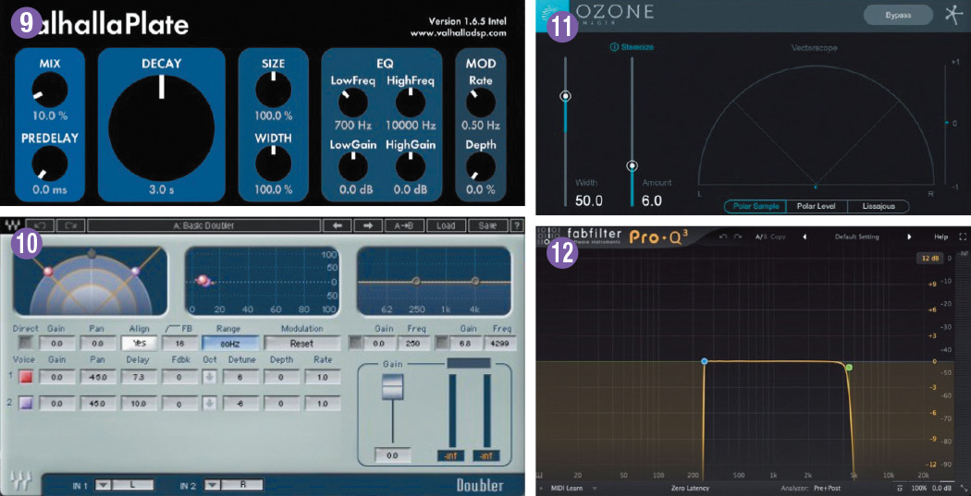Viewport: 971px width, 496px height.
Task: Click A/B switch in Pro-Q 3
Action: pyautogui.click(x=760, y=236)
